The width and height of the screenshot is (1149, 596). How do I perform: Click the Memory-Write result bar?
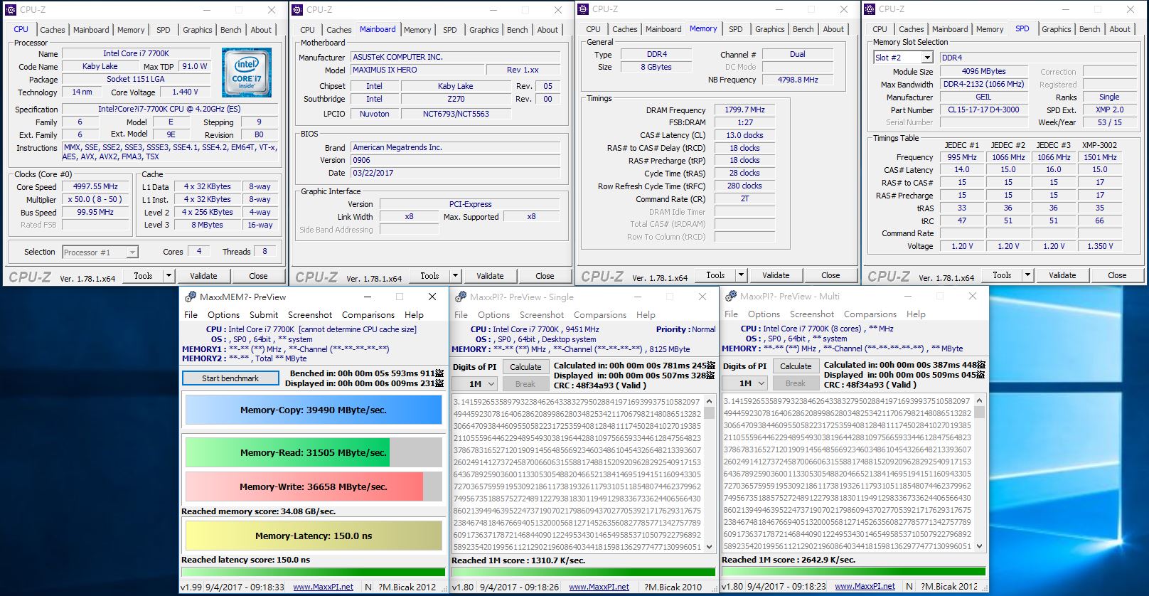314,486
